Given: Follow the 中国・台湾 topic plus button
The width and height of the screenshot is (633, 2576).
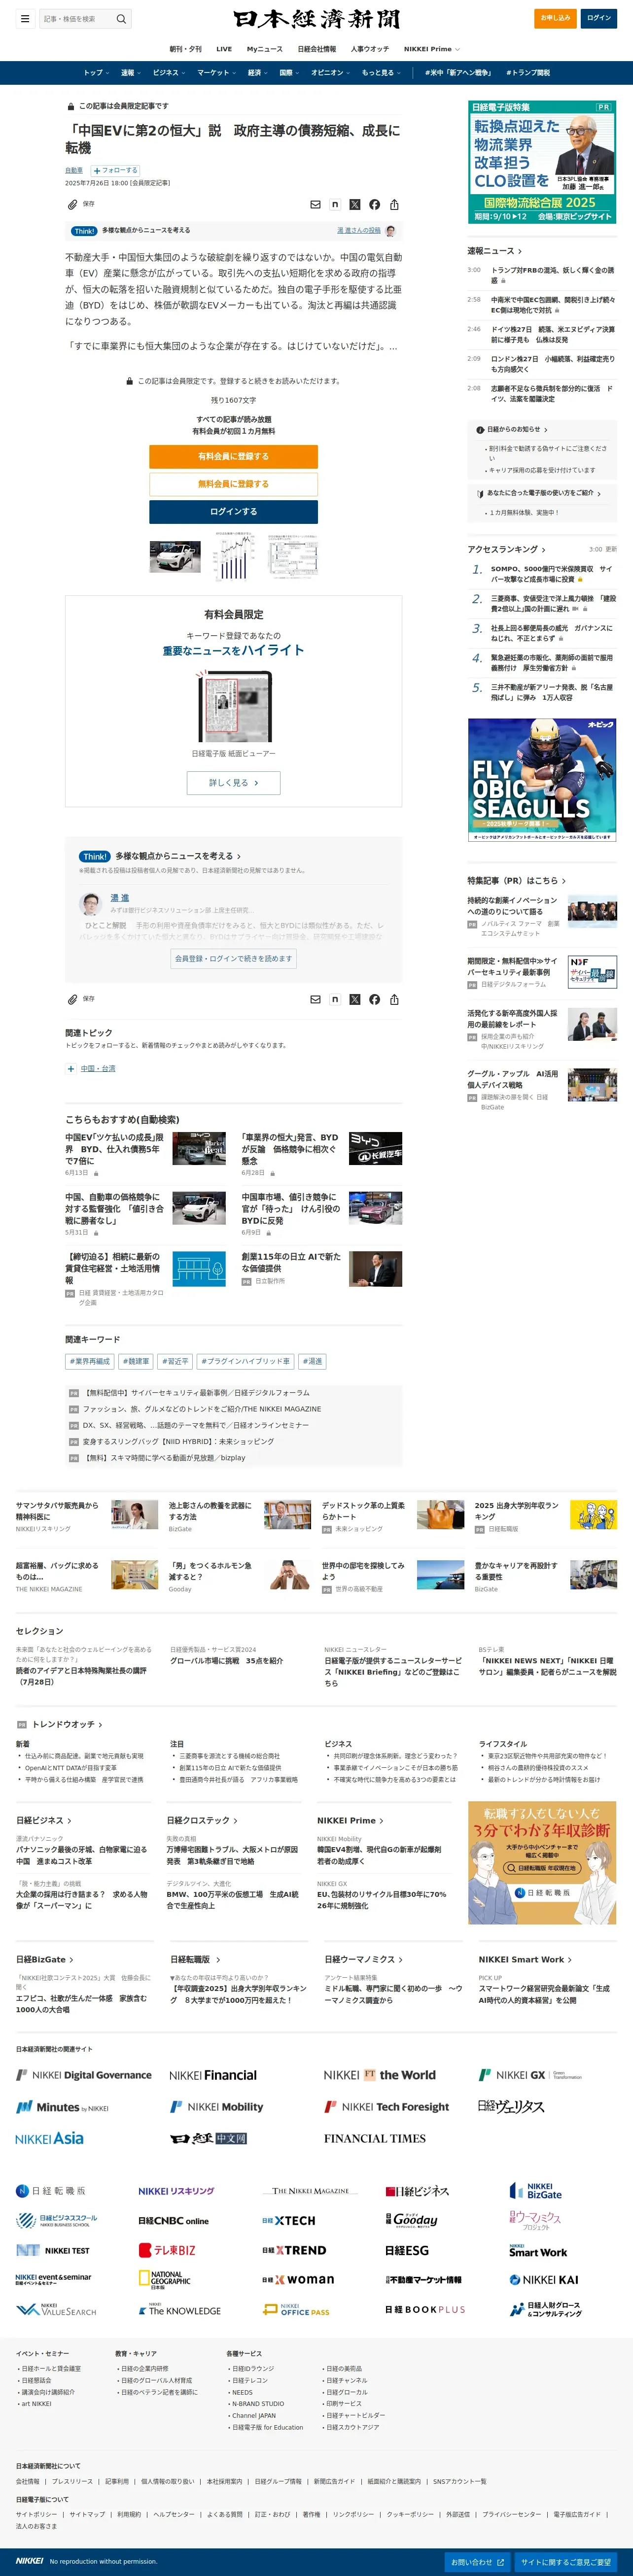Looking at the screenshot, I should 71,1068.
